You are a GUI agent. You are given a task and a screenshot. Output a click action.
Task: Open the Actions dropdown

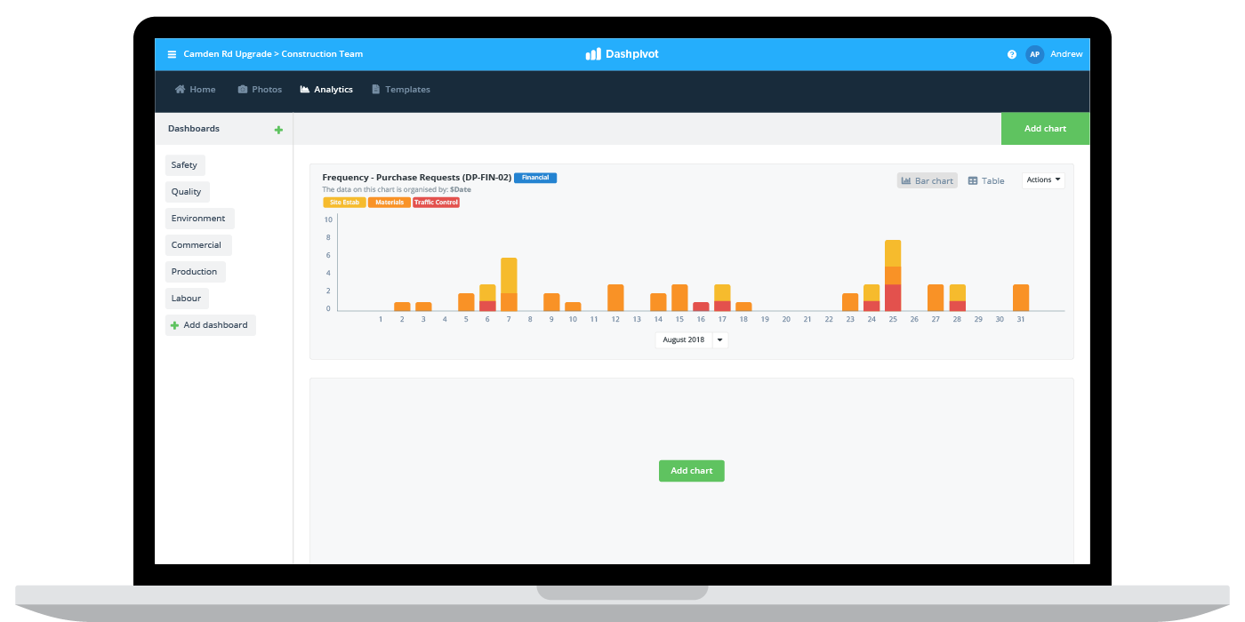1043,180
